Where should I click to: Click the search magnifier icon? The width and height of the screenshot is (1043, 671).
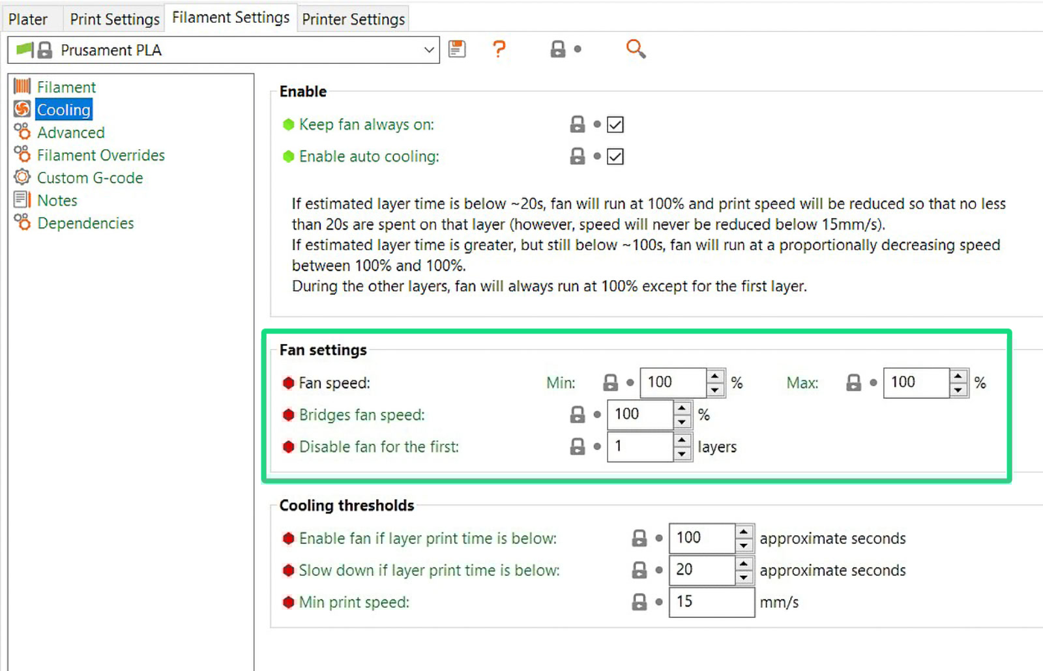click(x=635, y=49)
